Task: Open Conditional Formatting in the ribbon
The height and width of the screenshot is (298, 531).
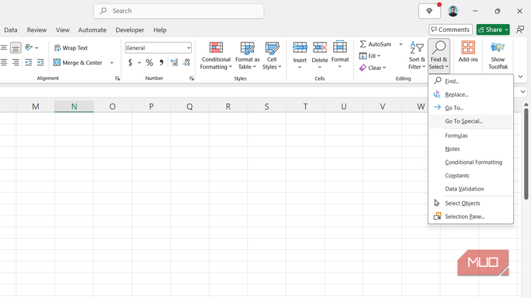Action: pyautogui.click(x=216, y=56)
